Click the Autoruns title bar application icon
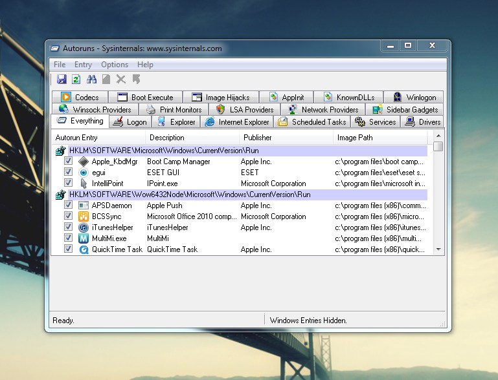 click(x=54, y=48)
